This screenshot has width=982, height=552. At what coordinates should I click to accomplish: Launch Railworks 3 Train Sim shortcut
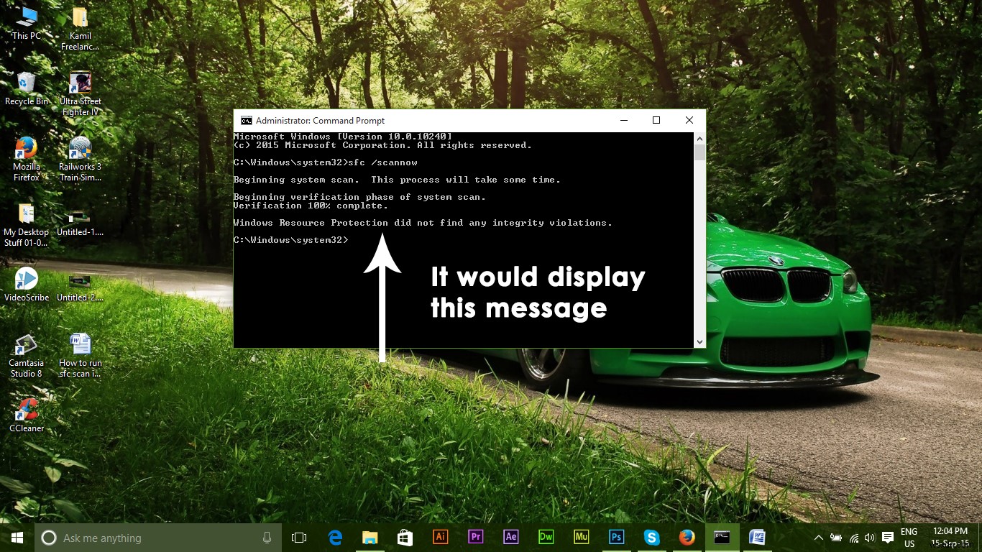pyautogui.click(x=80, y=160)
